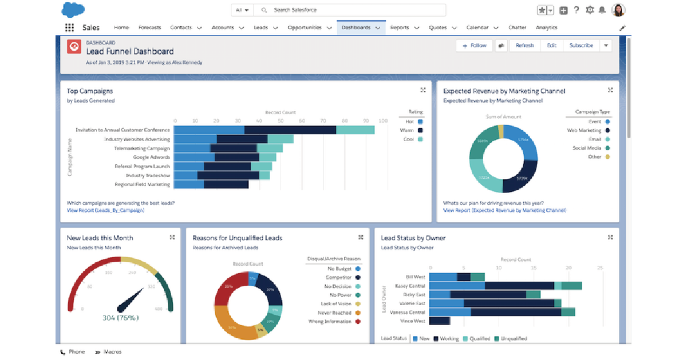Screen dimensions: 687x360
Task: Click the Warm rating legend swatch
Action: click(x=421, y=130)
